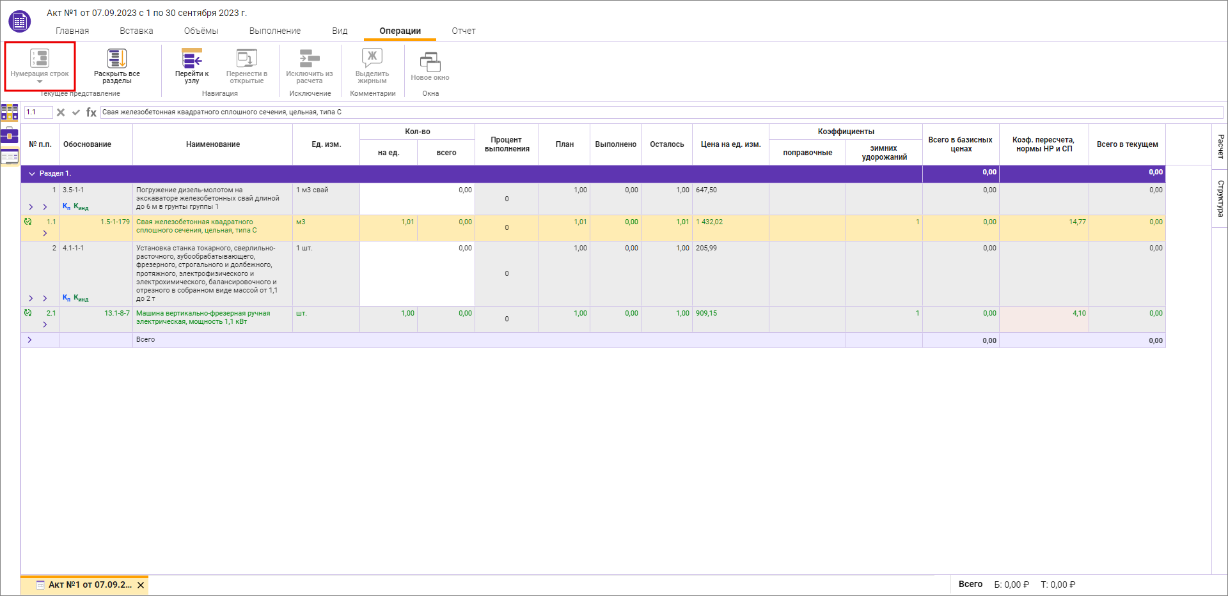Viewport: 1228px width, 596px height.
Task: Click Перейти к узлу navigation icon
Action: [x=192, y=65]
